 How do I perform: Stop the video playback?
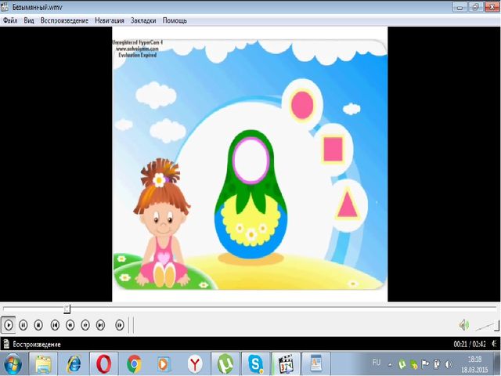[x=38, y=325]
